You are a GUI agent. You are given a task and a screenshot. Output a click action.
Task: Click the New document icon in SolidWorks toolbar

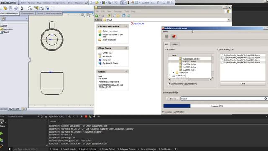point(91,3)
